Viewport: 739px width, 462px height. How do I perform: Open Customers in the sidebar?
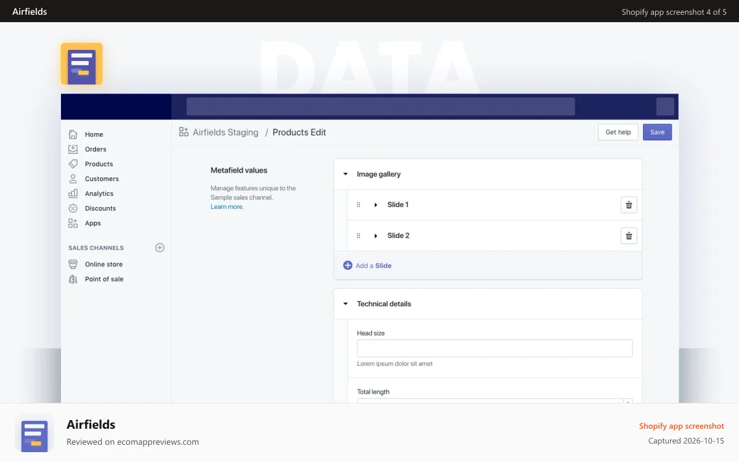[x=102, y=179]
